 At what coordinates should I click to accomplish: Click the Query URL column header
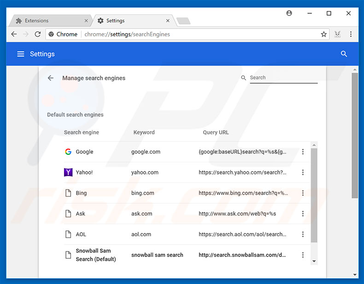click(216, 132)
